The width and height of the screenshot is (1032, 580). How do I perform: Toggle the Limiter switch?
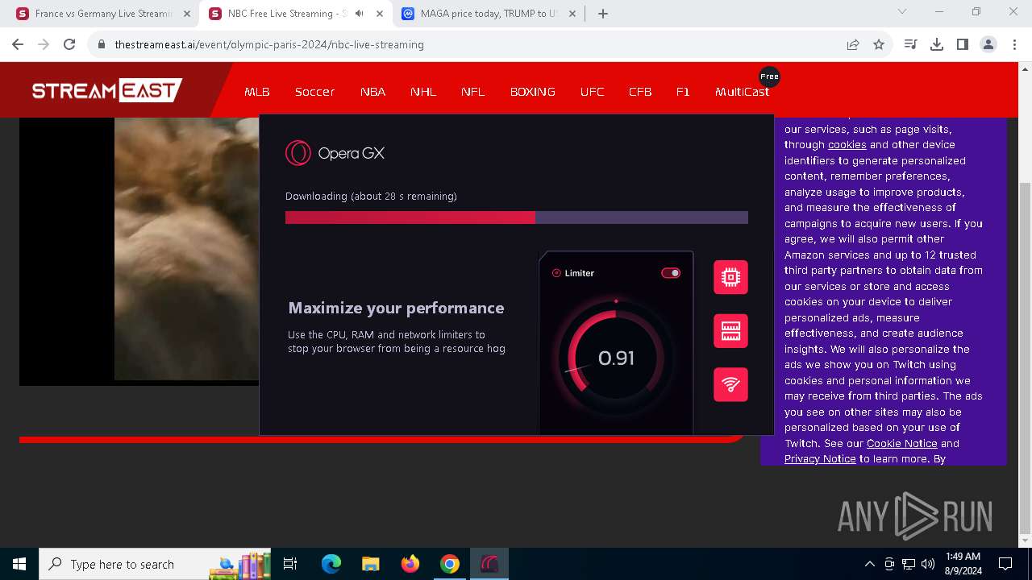point(671,273)
